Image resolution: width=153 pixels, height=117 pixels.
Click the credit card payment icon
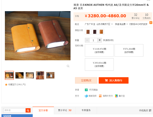click(x=100, y=96)
